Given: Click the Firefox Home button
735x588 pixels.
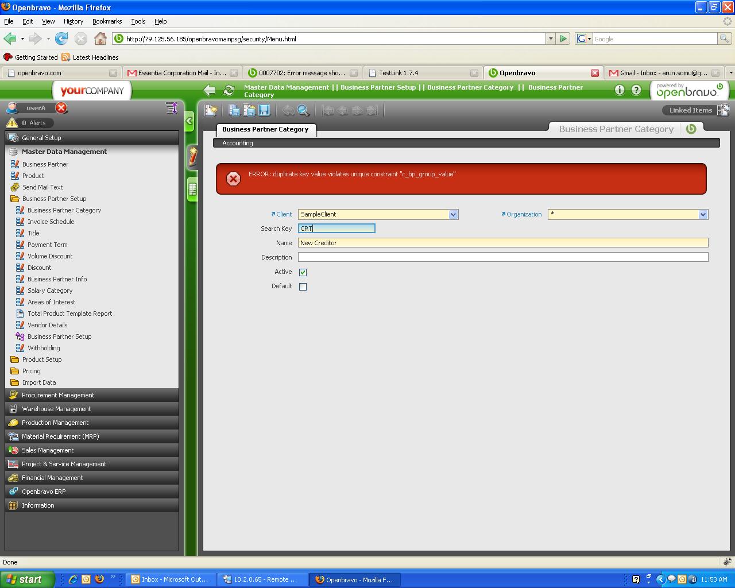Looking at the screenshot, I should [x=100, y=38].
